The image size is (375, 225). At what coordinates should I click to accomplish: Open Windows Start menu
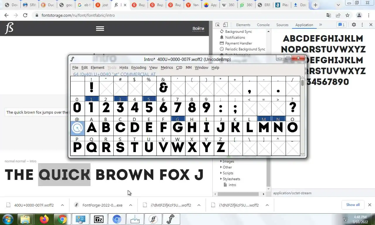coord(8,219)
